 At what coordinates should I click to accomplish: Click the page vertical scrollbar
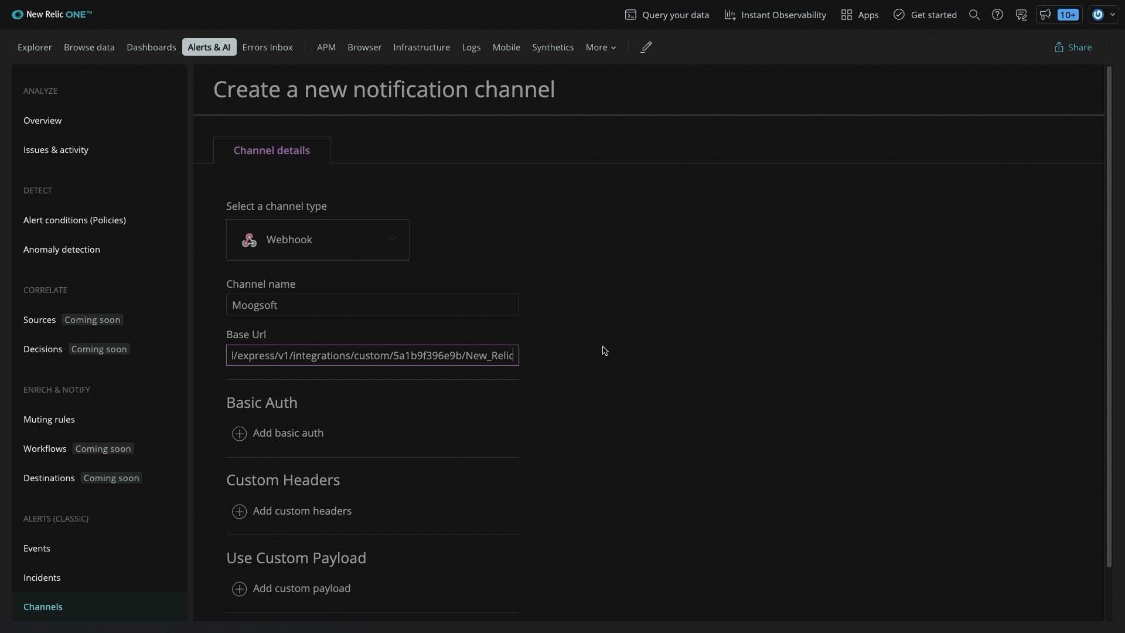tap(1109, 316)
